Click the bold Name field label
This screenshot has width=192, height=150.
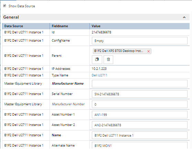pos(56,135)
